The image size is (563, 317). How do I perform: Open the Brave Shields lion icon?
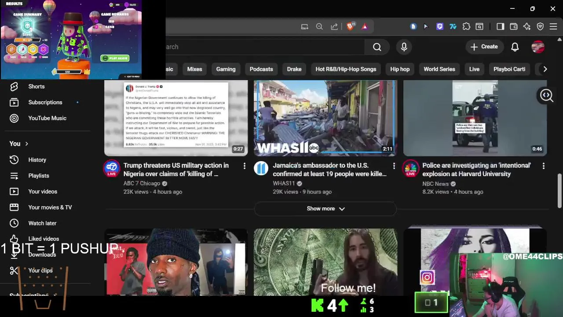[x=350, y=26]
